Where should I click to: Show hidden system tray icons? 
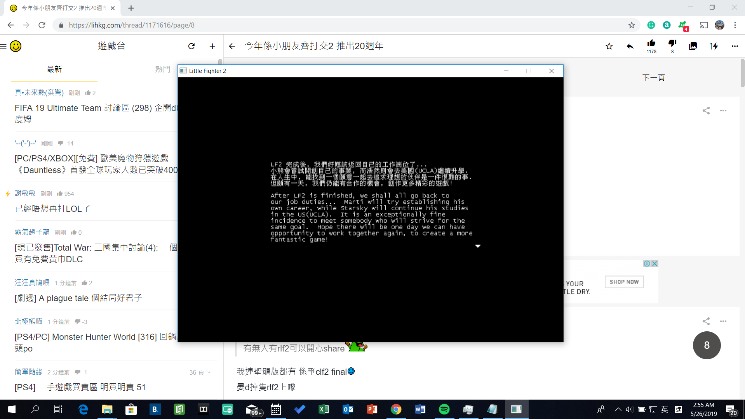pos(618,409)
